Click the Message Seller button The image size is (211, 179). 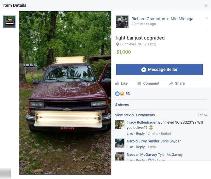[x=159, y=69]
